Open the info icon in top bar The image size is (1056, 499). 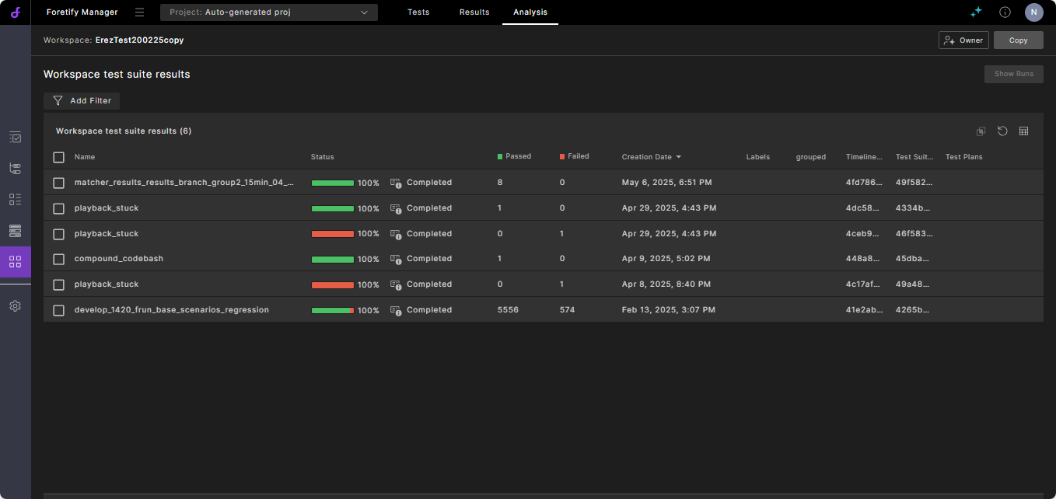tap(1005, 12)
